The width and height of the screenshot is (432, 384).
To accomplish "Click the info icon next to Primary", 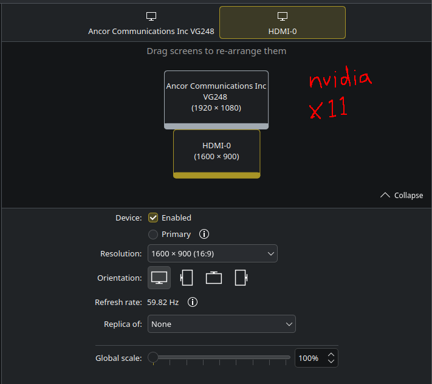I will coord(204,234).
